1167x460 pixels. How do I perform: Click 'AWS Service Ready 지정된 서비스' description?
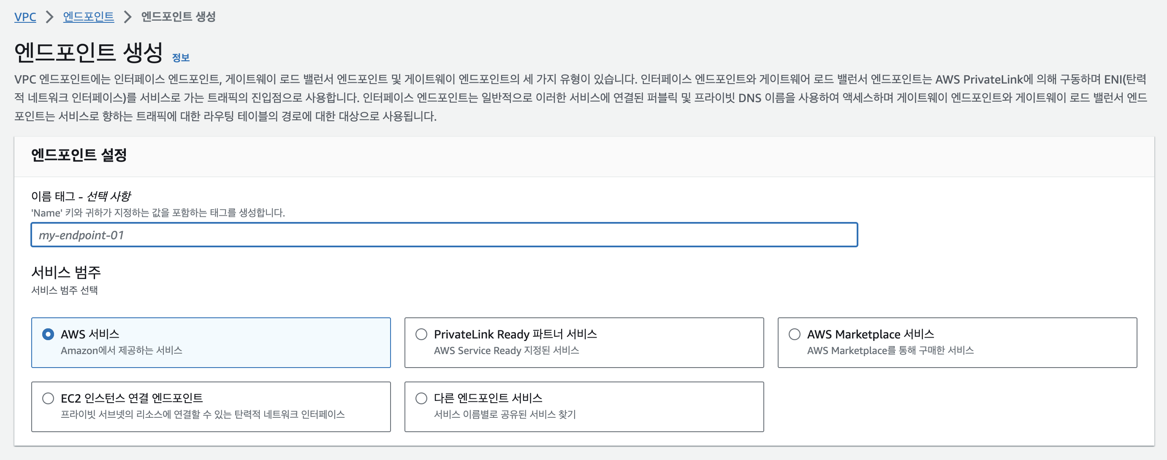506,350
